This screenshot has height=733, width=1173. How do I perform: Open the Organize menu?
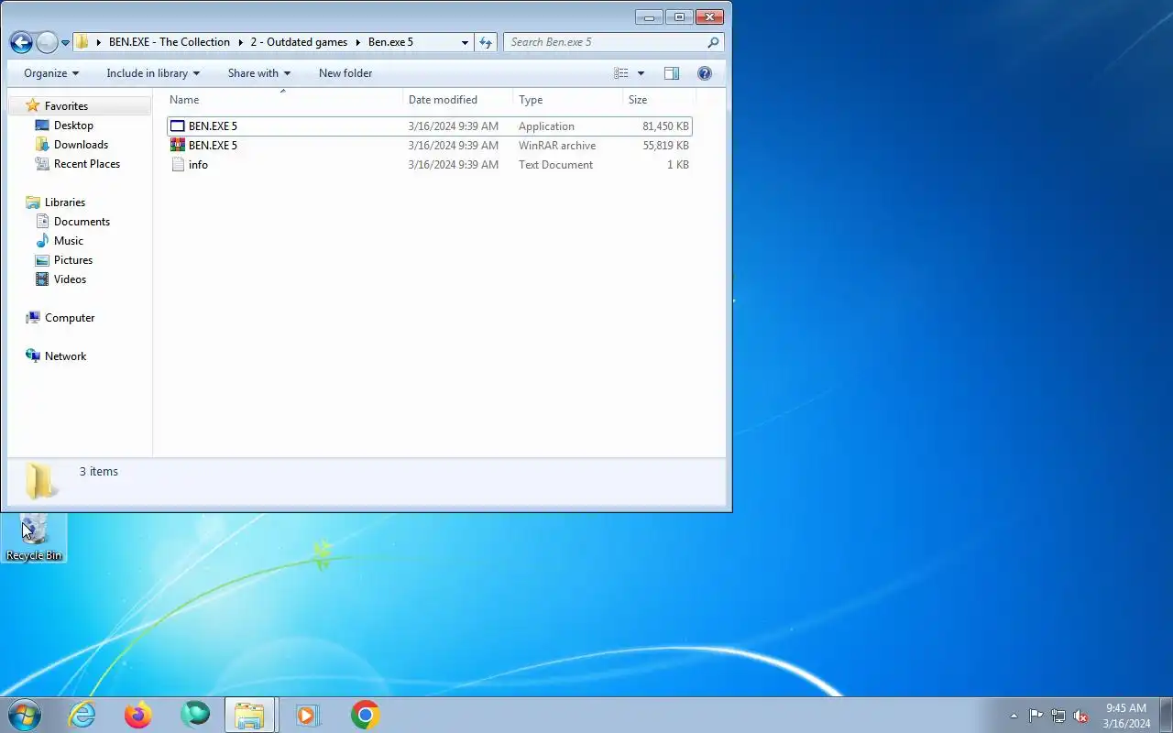[x=51, y=73]
